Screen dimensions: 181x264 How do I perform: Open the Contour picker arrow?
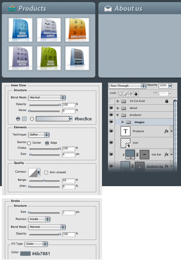click(39, 172)
